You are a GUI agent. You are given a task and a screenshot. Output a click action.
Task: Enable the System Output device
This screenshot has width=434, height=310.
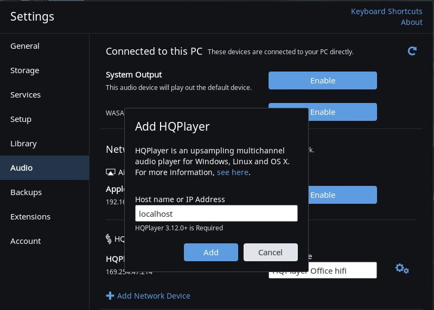tap(322, 80)
